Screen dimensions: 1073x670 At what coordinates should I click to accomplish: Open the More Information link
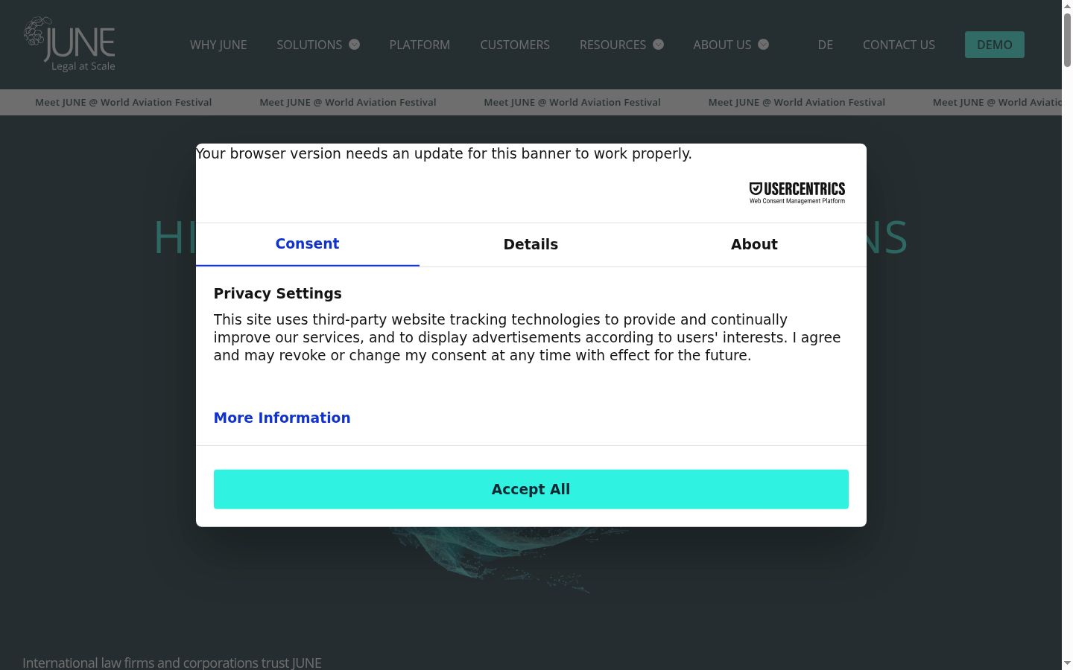click(282, 418)
